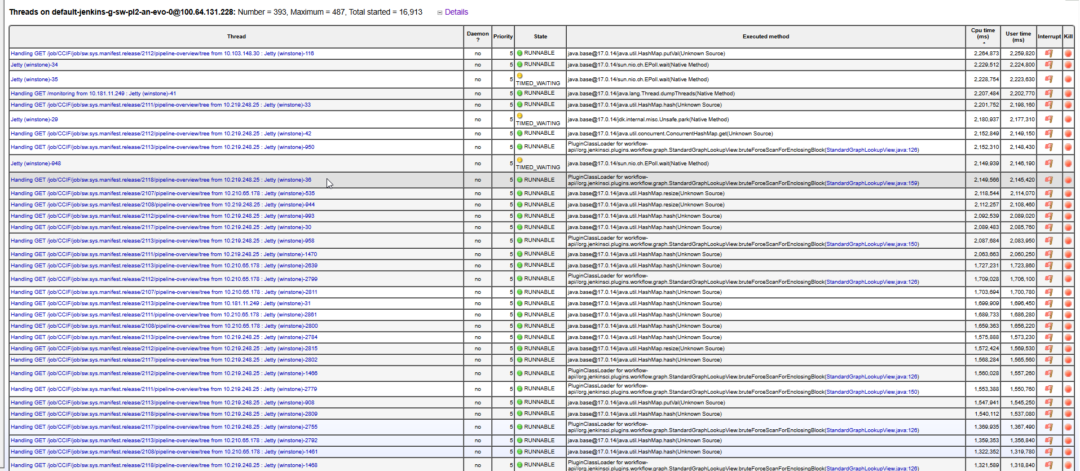Sort by User time (ms) header

pos(1017,37)
